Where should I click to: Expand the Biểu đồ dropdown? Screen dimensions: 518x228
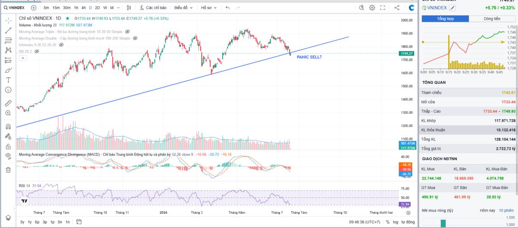click(183, 7)
